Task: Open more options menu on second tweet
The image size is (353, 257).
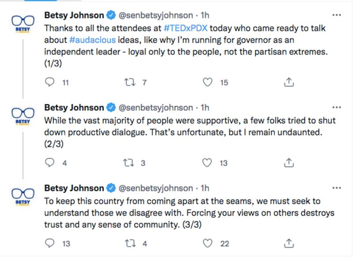Action: point(337,108)
